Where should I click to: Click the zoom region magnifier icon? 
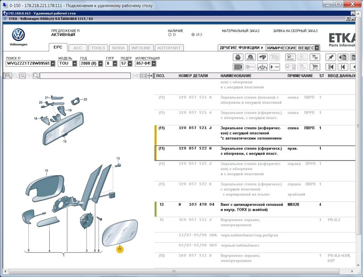pos(22,76)
